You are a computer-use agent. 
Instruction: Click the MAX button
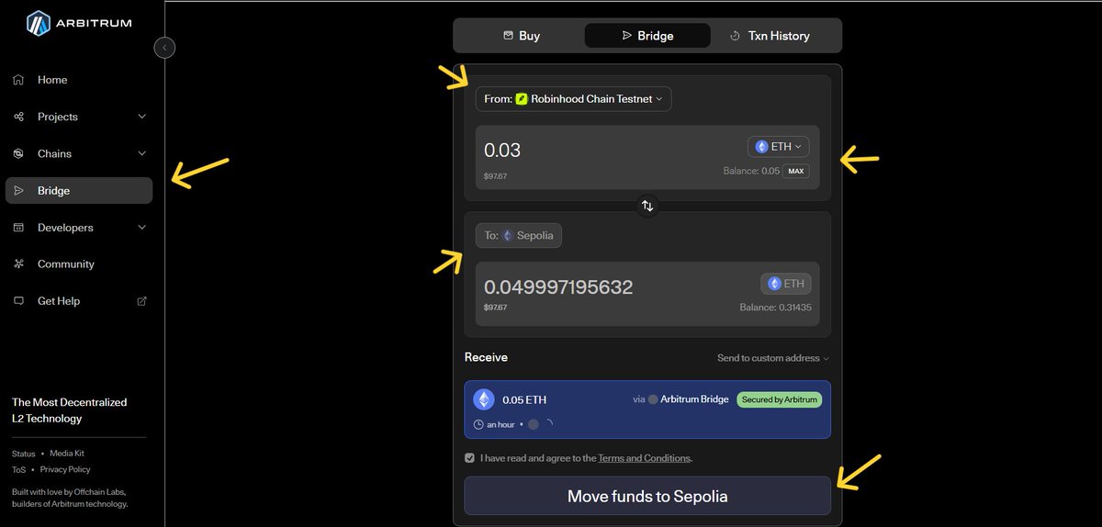pos(796,171)
